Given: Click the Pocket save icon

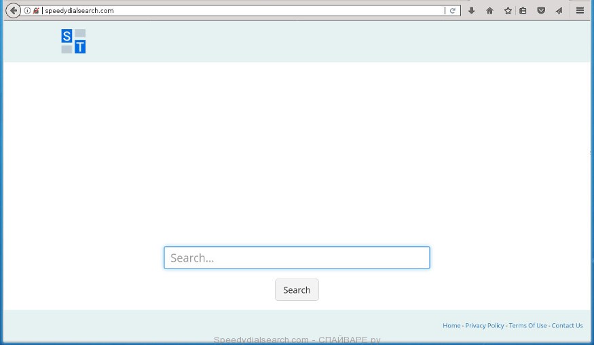Looking at the screenshot, I should coord(541,11).
